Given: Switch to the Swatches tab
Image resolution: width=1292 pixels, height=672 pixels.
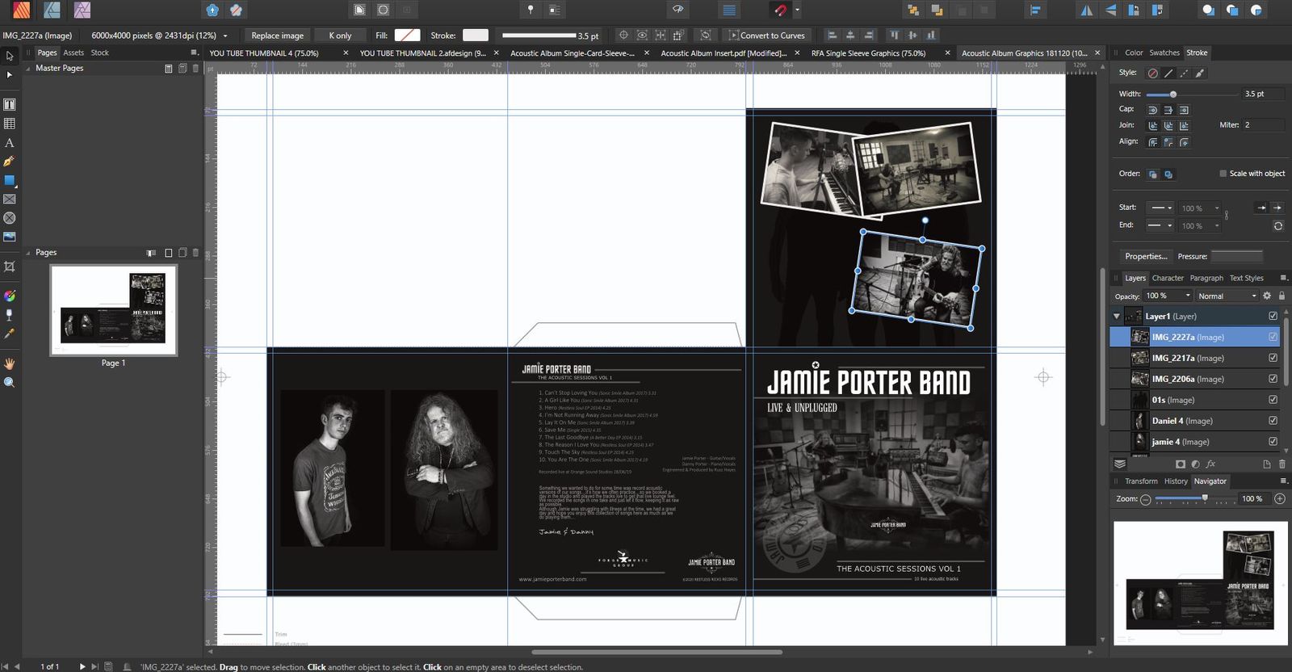Looking at the screenshot, I should 1164,52.
